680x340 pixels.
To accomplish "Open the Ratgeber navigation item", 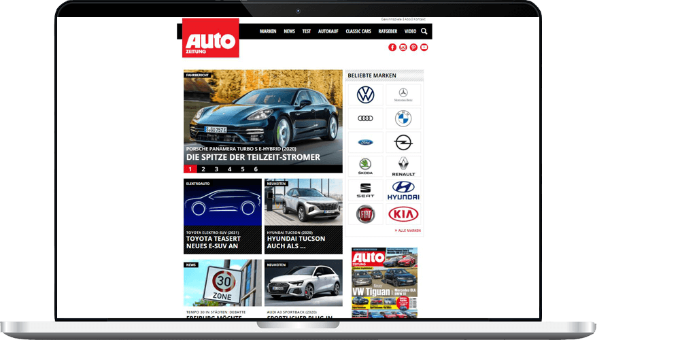I will [388, 31].
